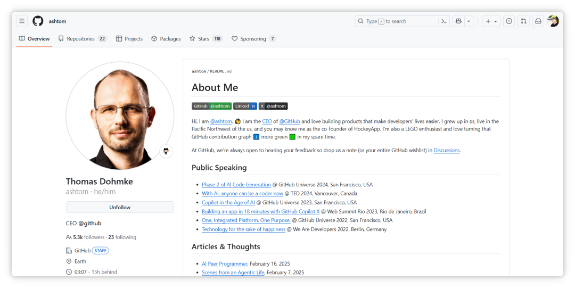Click the LinkedIn badge
Viewport: 575px width, 288px height.
pos(245,106)
